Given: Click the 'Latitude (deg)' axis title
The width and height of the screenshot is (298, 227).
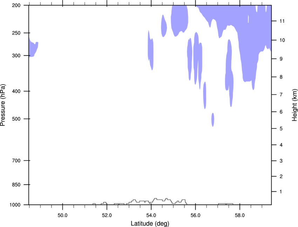Looking at the screenshot, I should tap(150, 224).
